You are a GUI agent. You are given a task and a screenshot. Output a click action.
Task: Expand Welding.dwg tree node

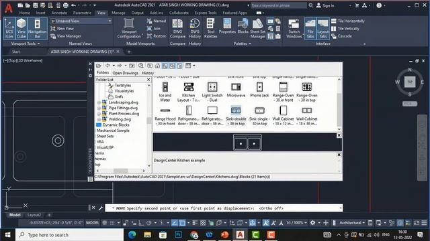coord(99,119)
